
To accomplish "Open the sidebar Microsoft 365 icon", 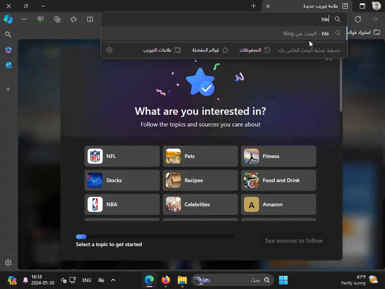I will (x=8, y=50).
